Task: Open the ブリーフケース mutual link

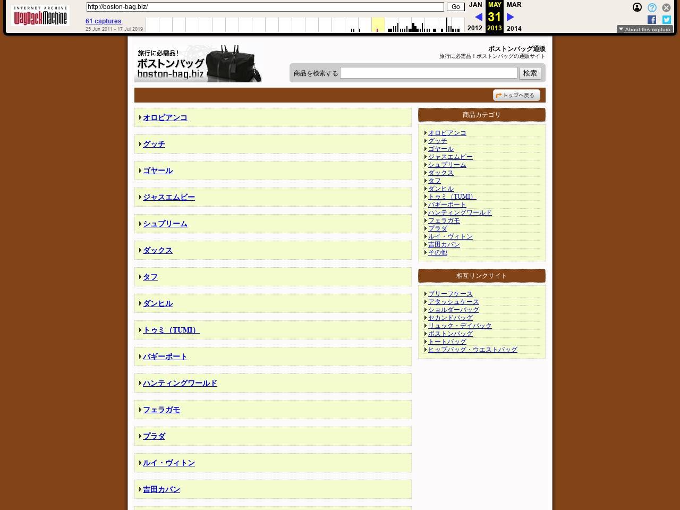Action: (x=450, y=294)
